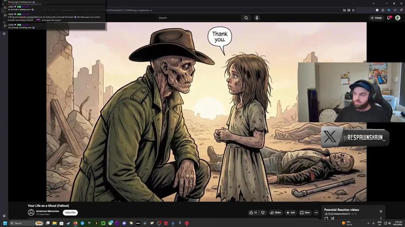Mute tab audio via speaker icon in toolbar

pos(395,10)
